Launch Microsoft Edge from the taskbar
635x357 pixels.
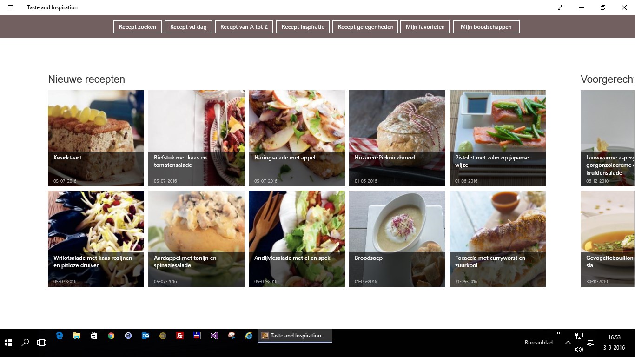point(60,336)
